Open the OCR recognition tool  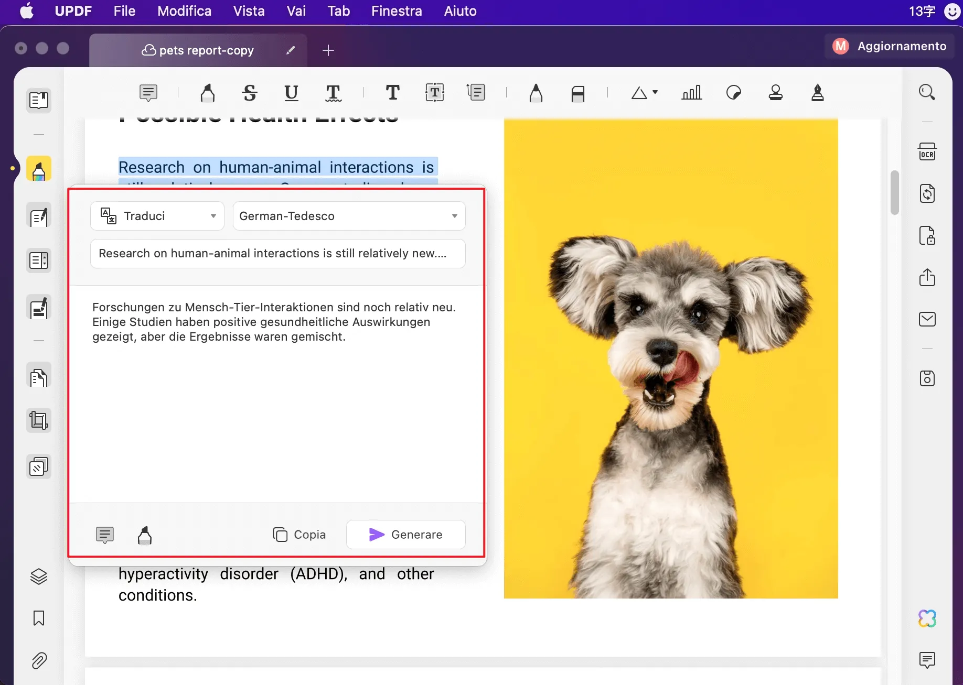(x=927, y=152)
